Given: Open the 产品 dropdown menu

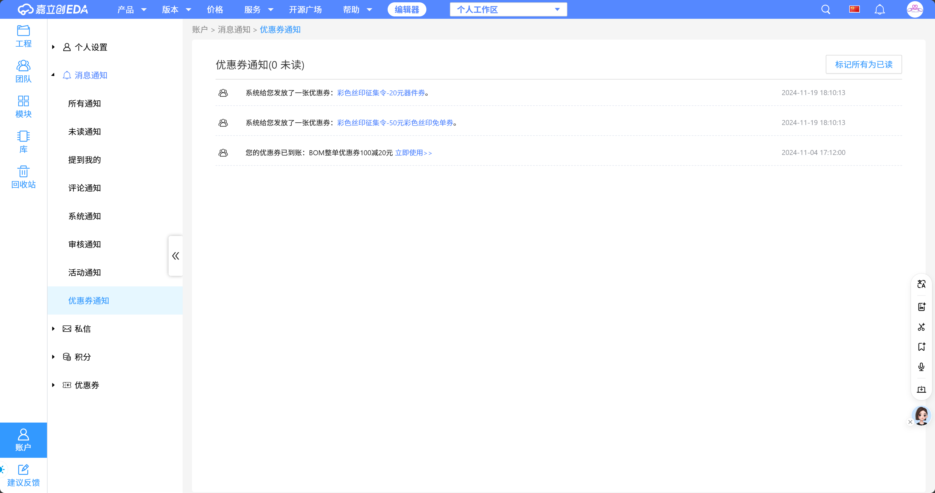Looking at the screenshot, I should coord(132,9).
